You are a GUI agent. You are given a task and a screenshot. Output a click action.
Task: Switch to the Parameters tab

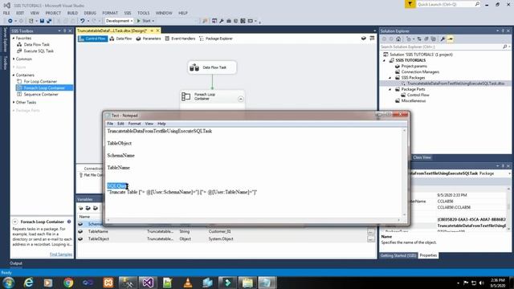pos(148,39)
